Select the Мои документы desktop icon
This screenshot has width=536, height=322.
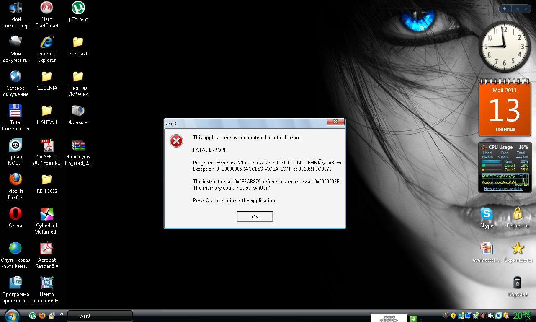[x=15, y=49]
